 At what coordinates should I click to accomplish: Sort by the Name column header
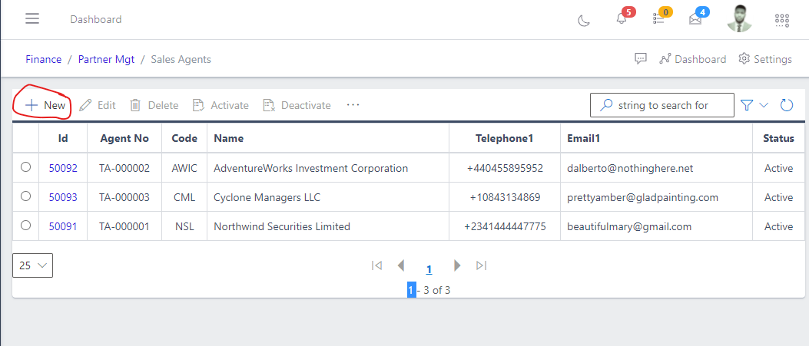[x=328, y=138]
